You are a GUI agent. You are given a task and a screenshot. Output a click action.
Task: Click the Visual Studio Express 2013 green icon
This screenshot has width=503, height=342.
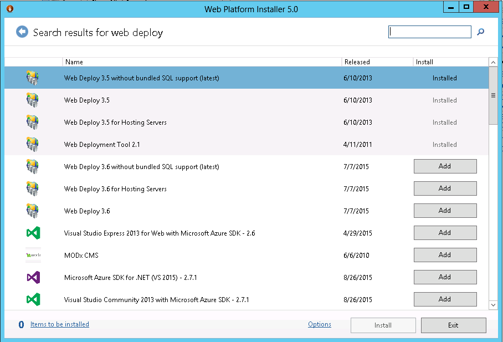click(x=33, y=233)
